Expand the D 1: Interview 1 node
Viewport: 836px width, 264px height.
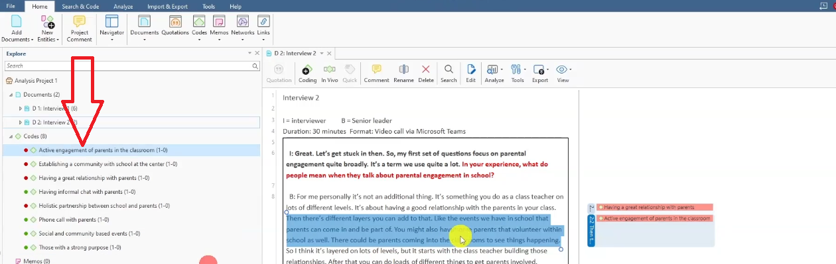pos(20,109)
